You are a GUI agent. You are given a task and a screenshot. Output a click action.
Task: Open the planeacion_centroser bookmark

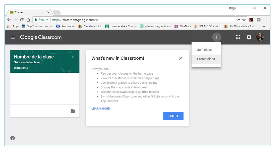[155, 26]
